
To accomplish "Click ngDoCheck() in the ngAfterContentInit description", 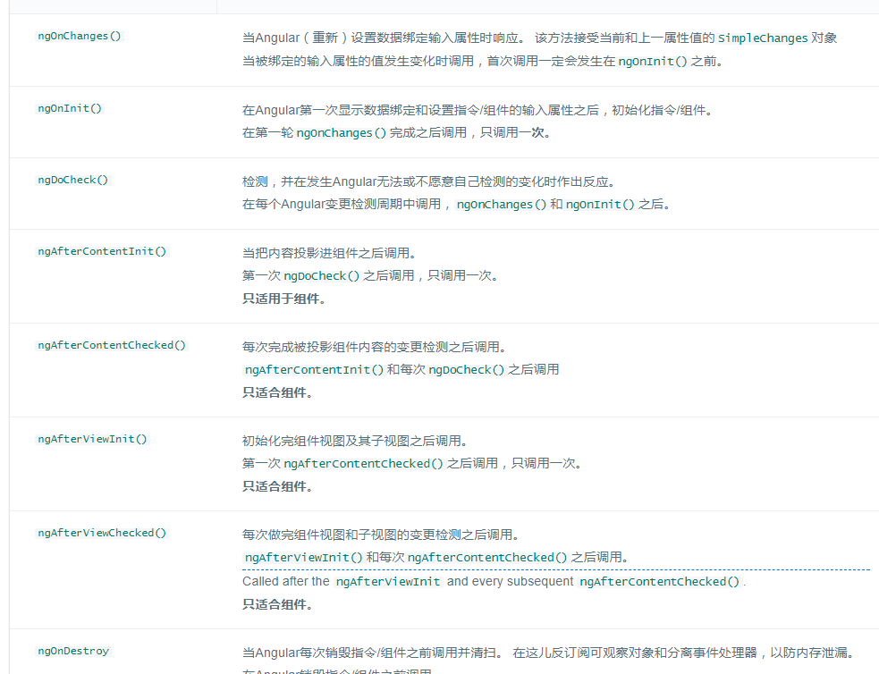I will pyautogui.click(x=322, y=275).
